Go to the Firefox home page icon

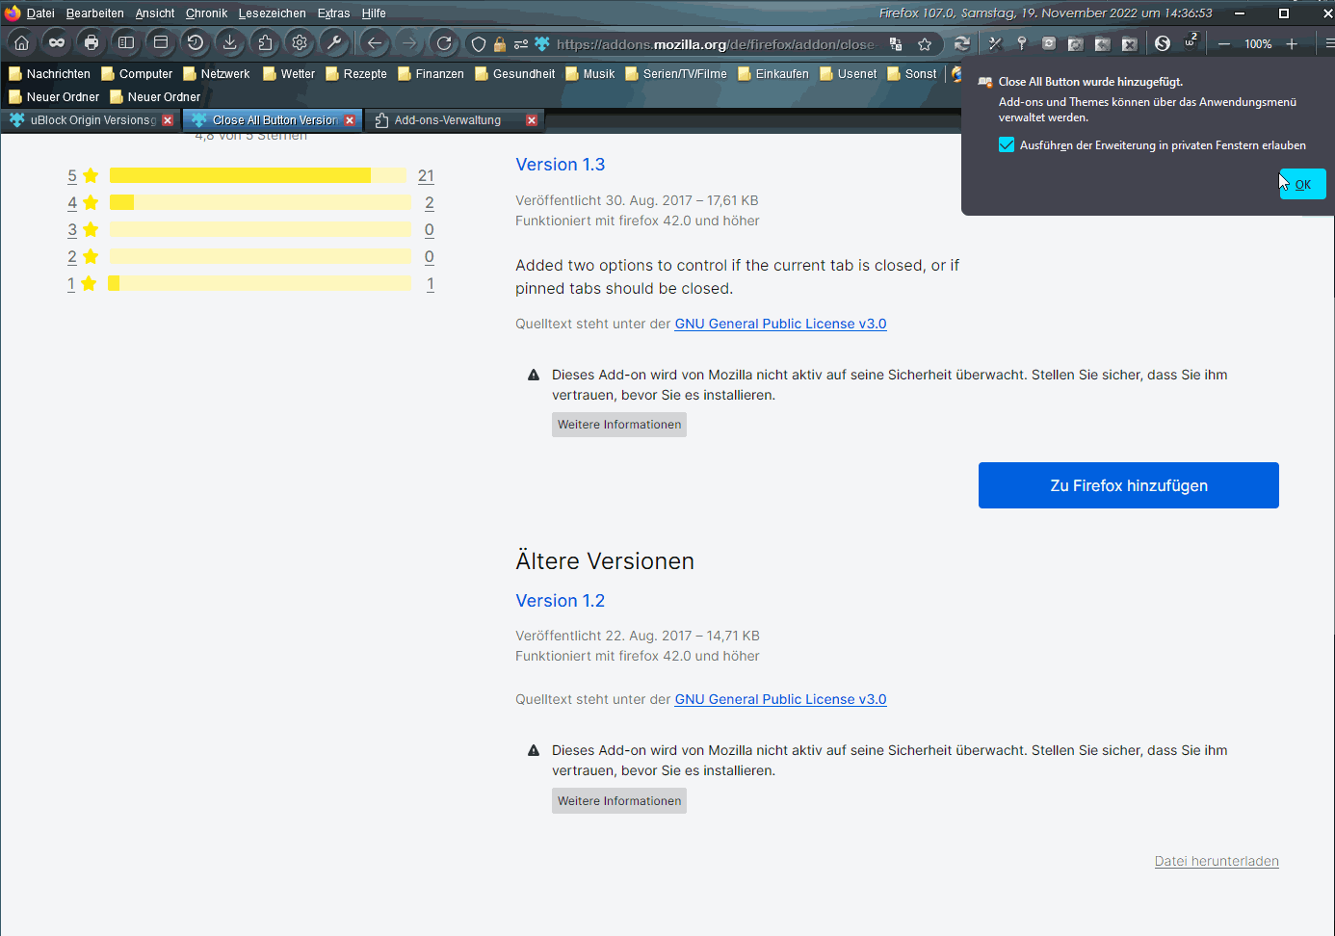(21, 43)
